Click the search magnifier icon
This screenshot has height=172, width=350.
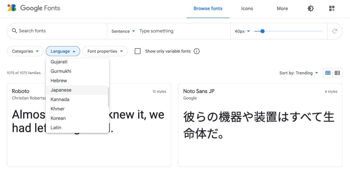pos(15,31)
